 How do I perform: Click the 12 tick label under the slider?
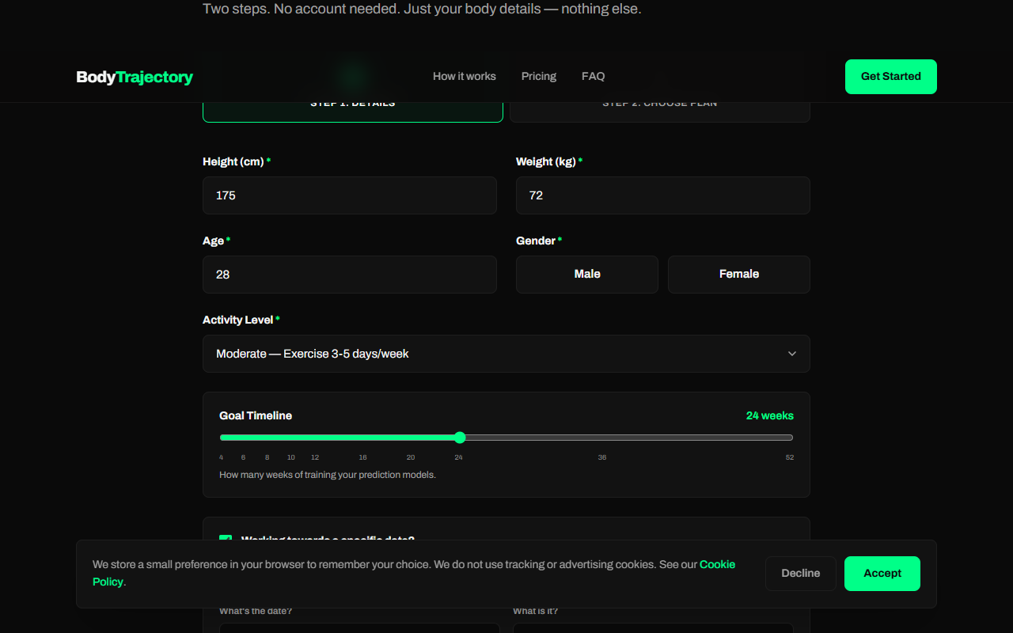pos(315,457)
